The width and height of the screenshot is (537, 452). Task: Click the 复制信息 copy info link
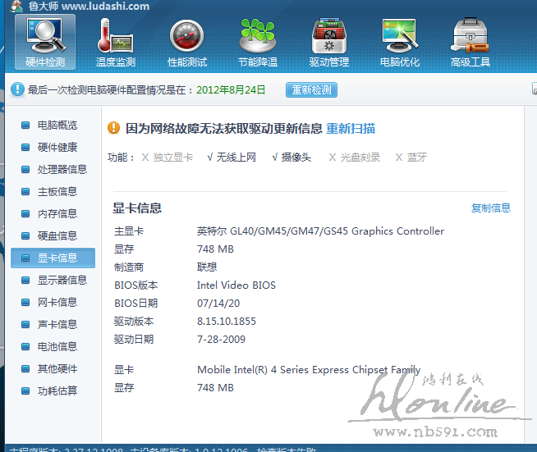490,208
